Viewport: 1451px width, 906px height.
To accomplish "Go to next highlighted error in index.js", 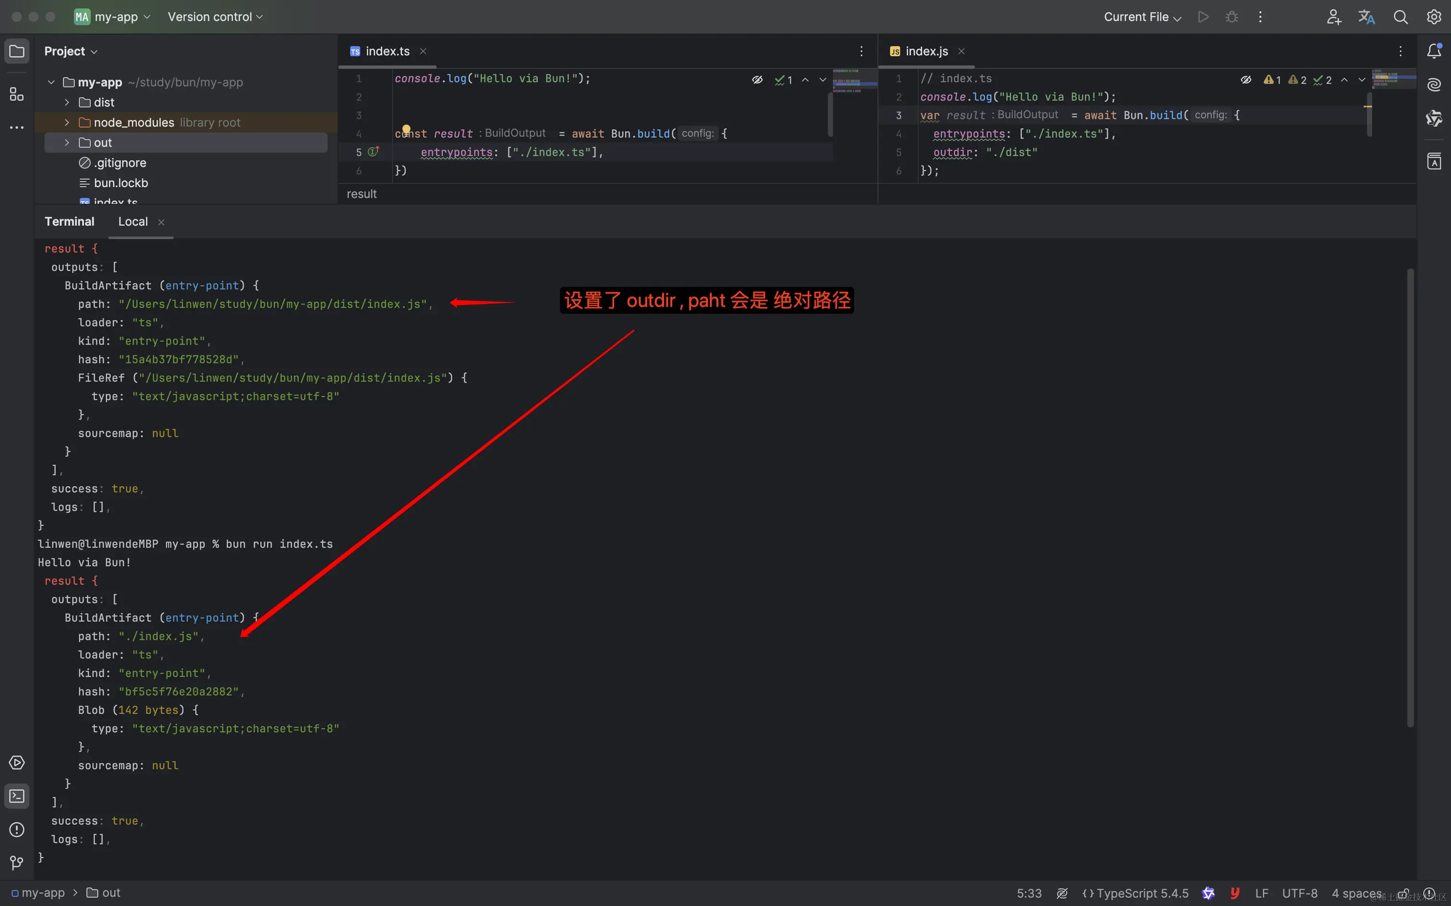I will 1361,80.
